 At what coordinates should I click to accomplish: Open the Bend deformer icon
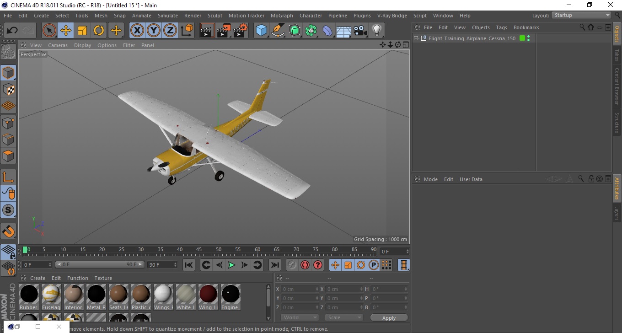pos(327,31)
